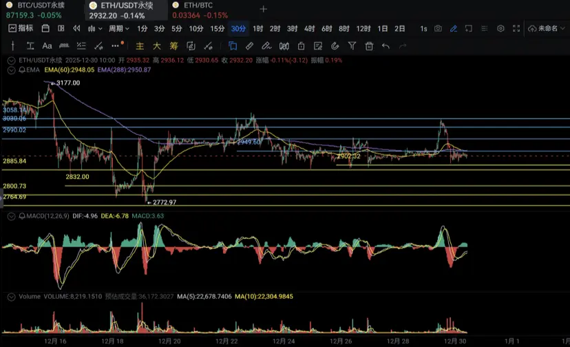The width and height of the screenshot is (570, 347).
Task: Select the brush stroke tool
Action: 266,46
